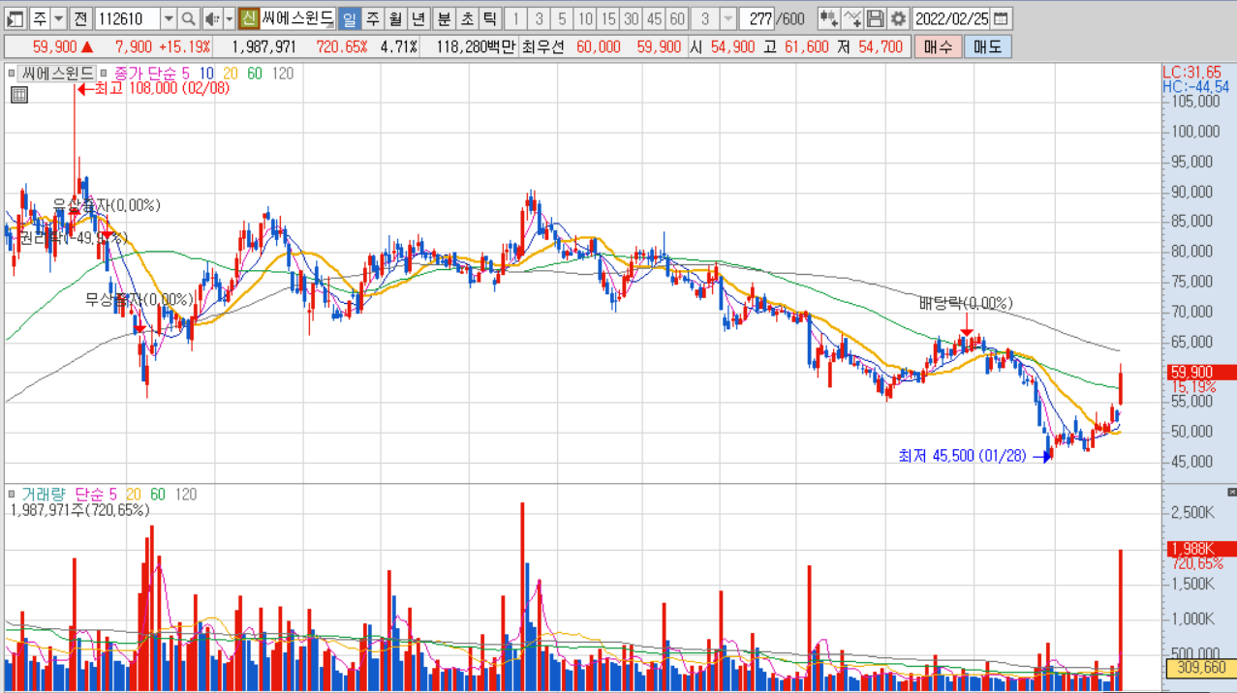1237x693 pixels.
Task: Switch to 월 monthly period tab
Action: [x=395, y=18]
